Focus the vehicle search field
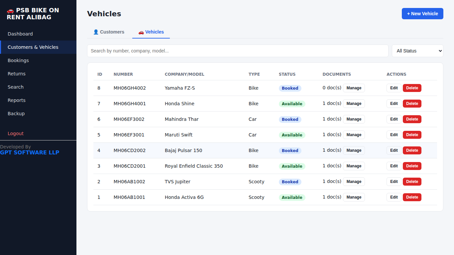This screenshot has height=255, width=454. pyautogui.click(x=238, y=51)
